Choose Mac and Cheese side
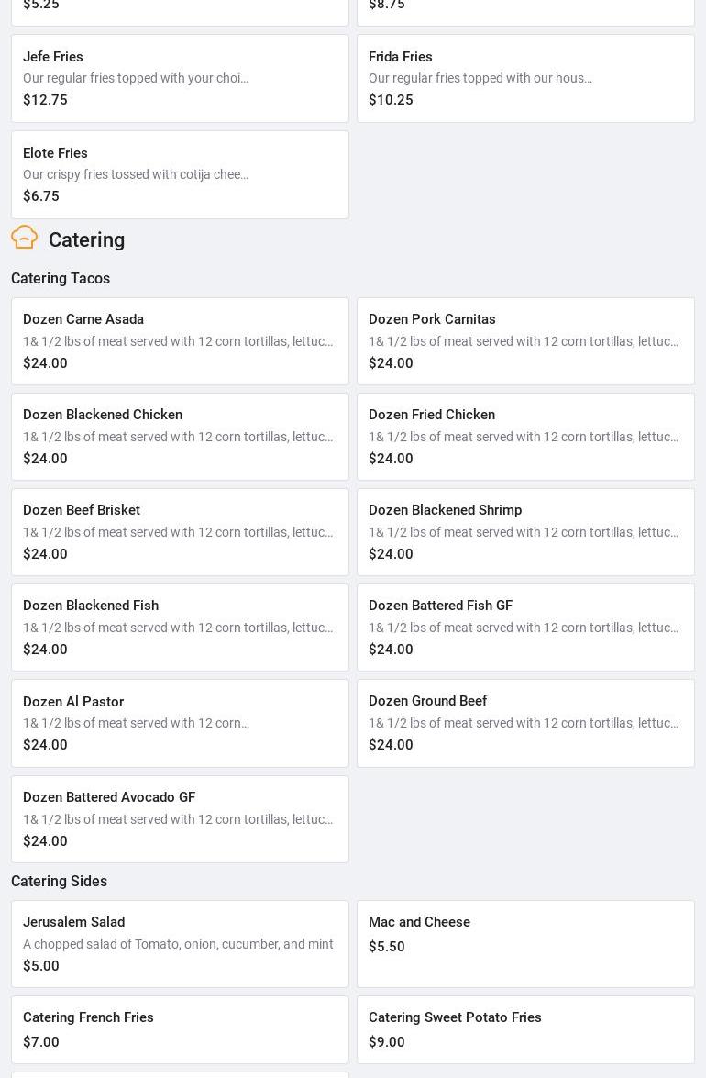The width and height of the screenshot is (706, 1078). click(525, 944)
